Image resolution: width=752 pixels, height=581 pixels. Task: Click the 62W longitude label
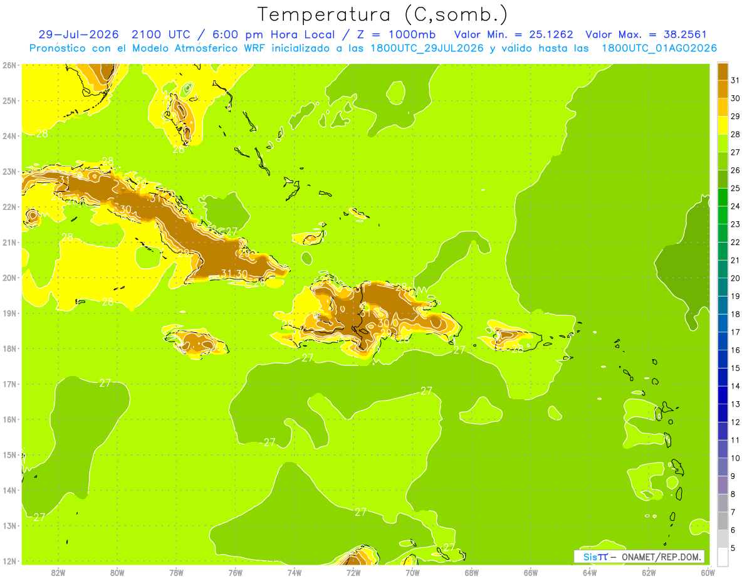(649, 572)
